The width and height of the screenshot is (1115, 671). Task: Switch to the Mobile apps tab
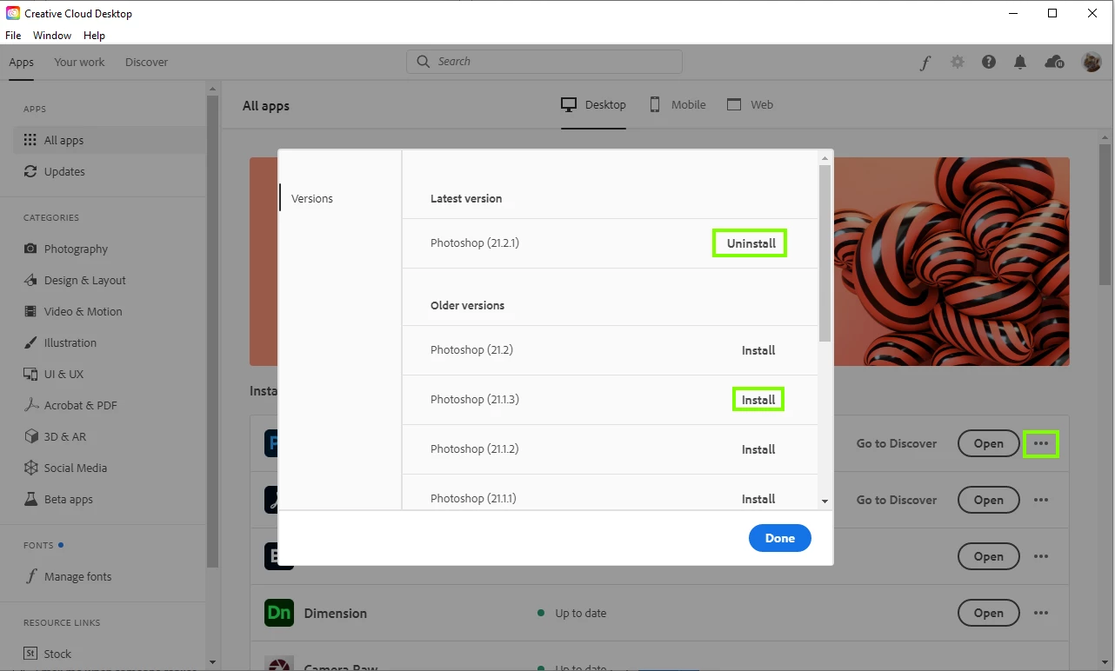678,104
